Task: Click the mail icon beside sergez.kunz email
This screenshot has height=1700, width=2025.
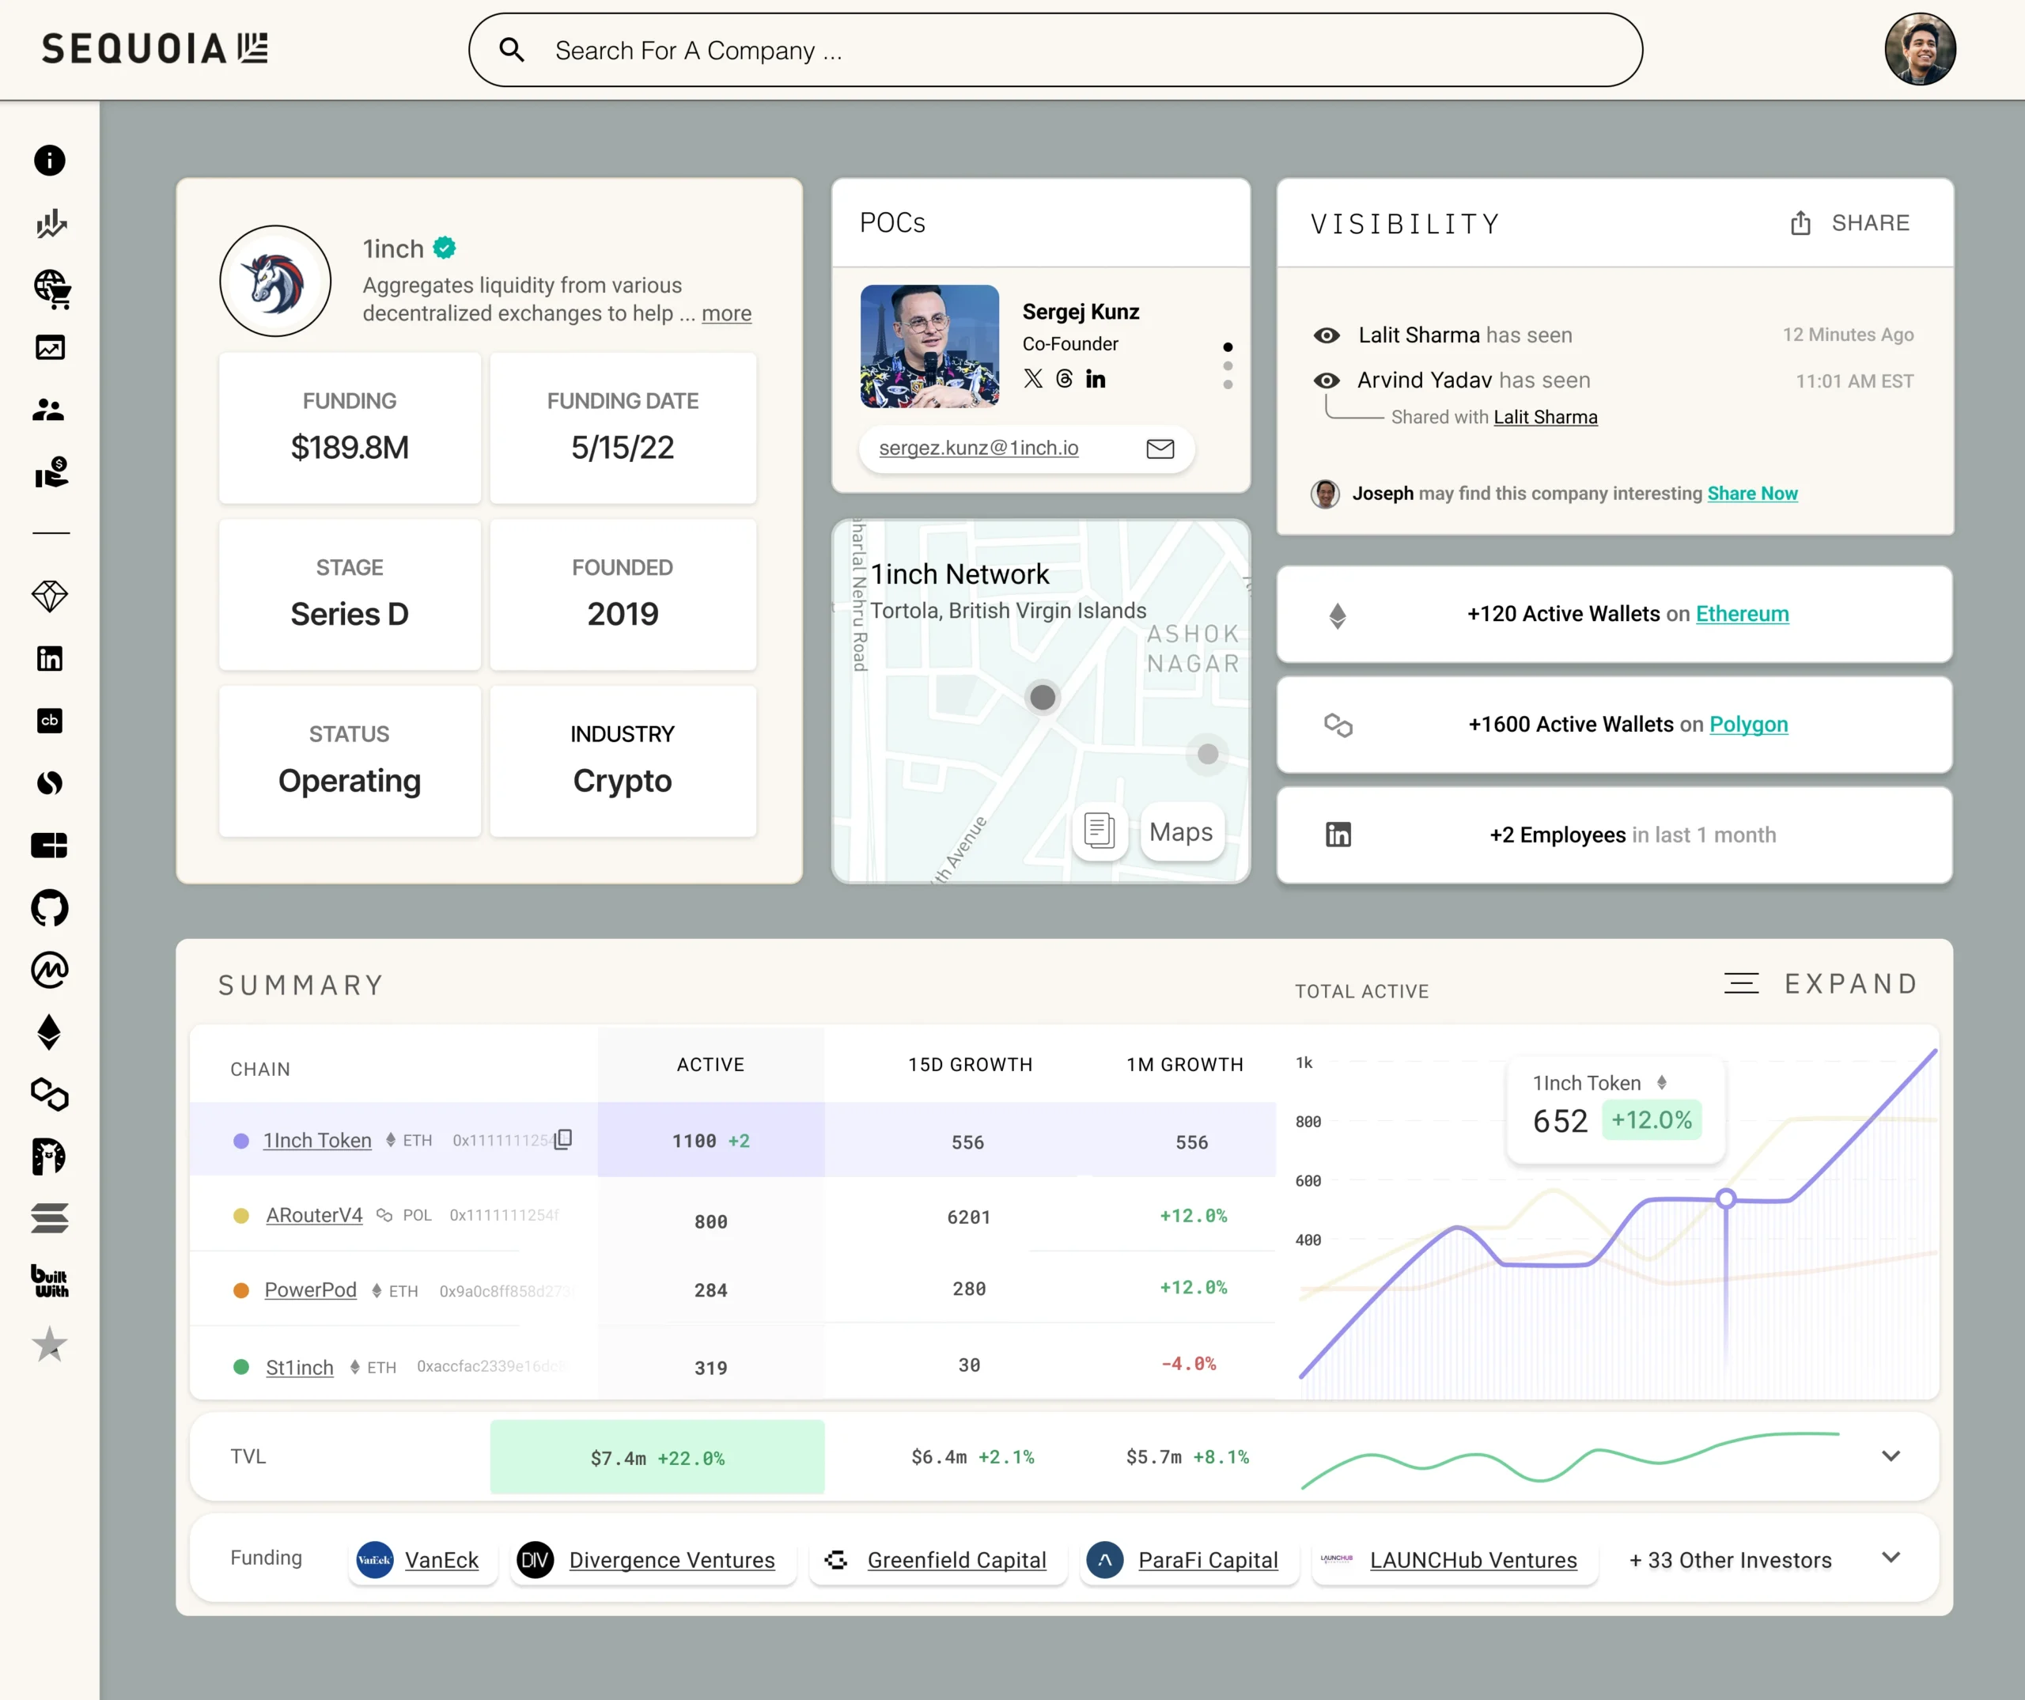Action: pyautogui.click(x=1160, y=449)
